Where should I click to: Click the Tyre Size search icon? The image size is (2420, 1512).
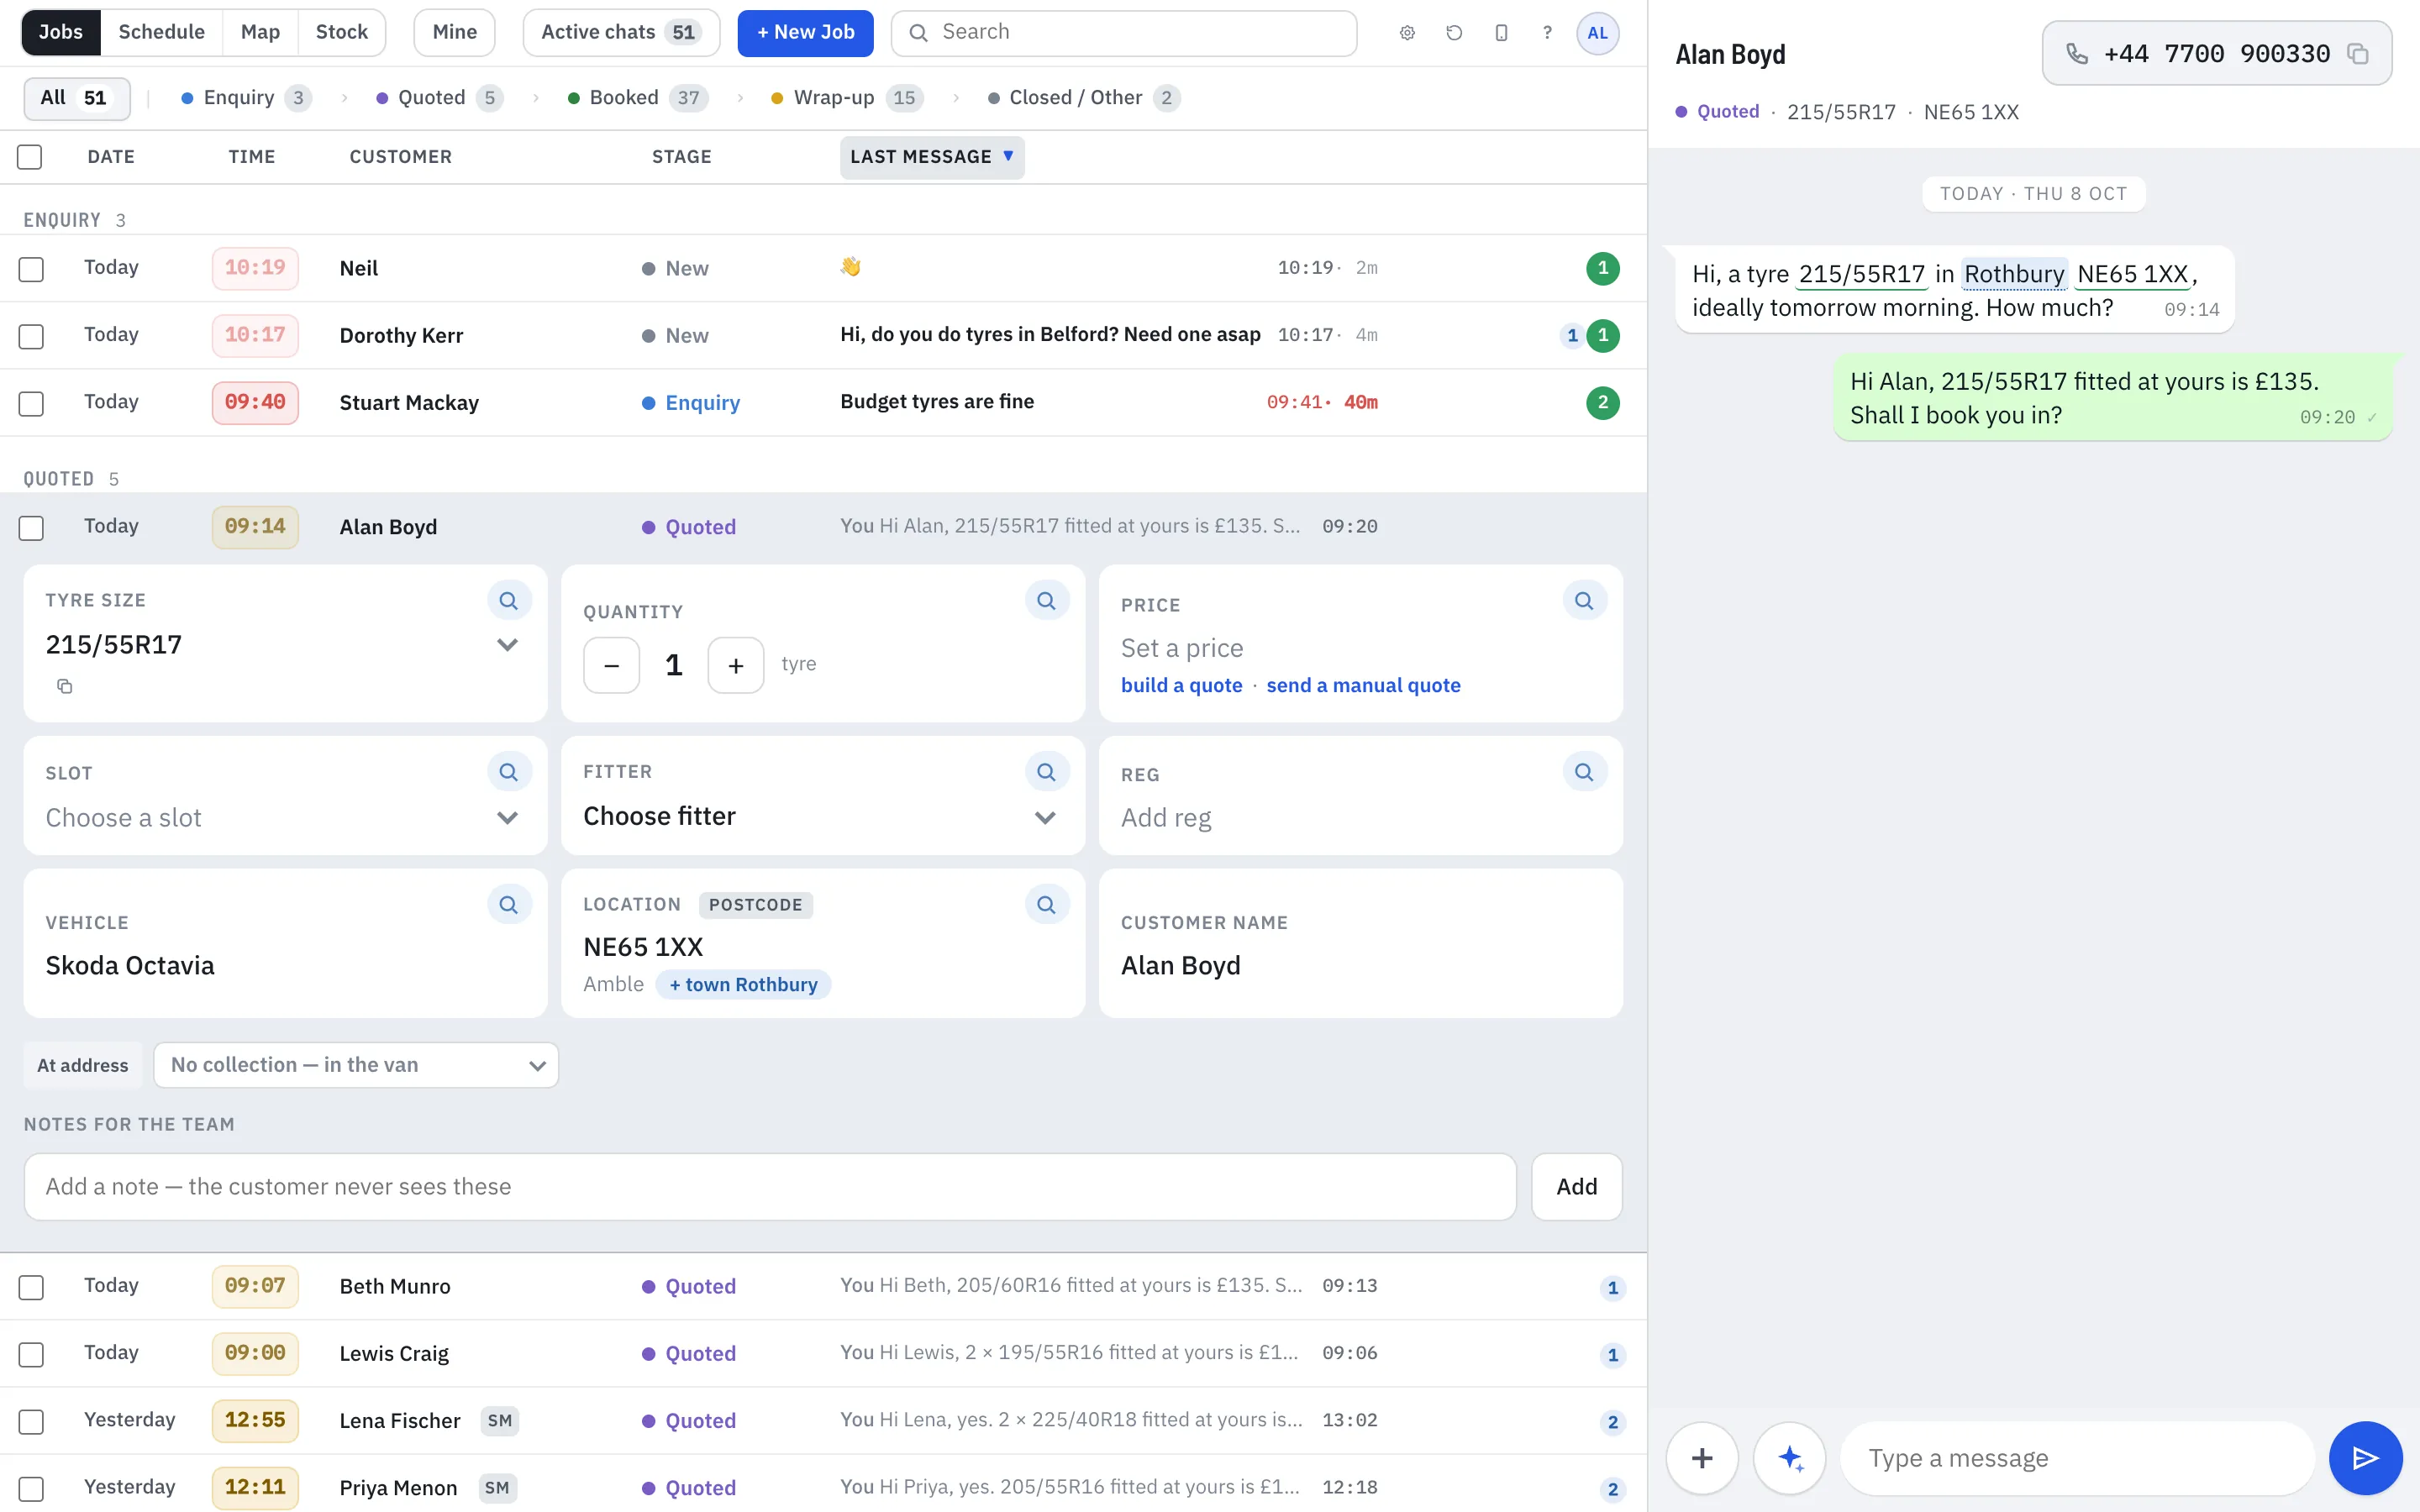click(508, 601)
